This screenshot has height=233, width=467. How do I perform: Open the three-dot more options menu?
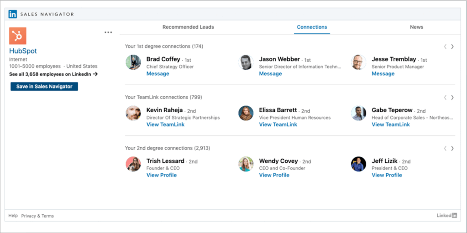tap(108, 32)
